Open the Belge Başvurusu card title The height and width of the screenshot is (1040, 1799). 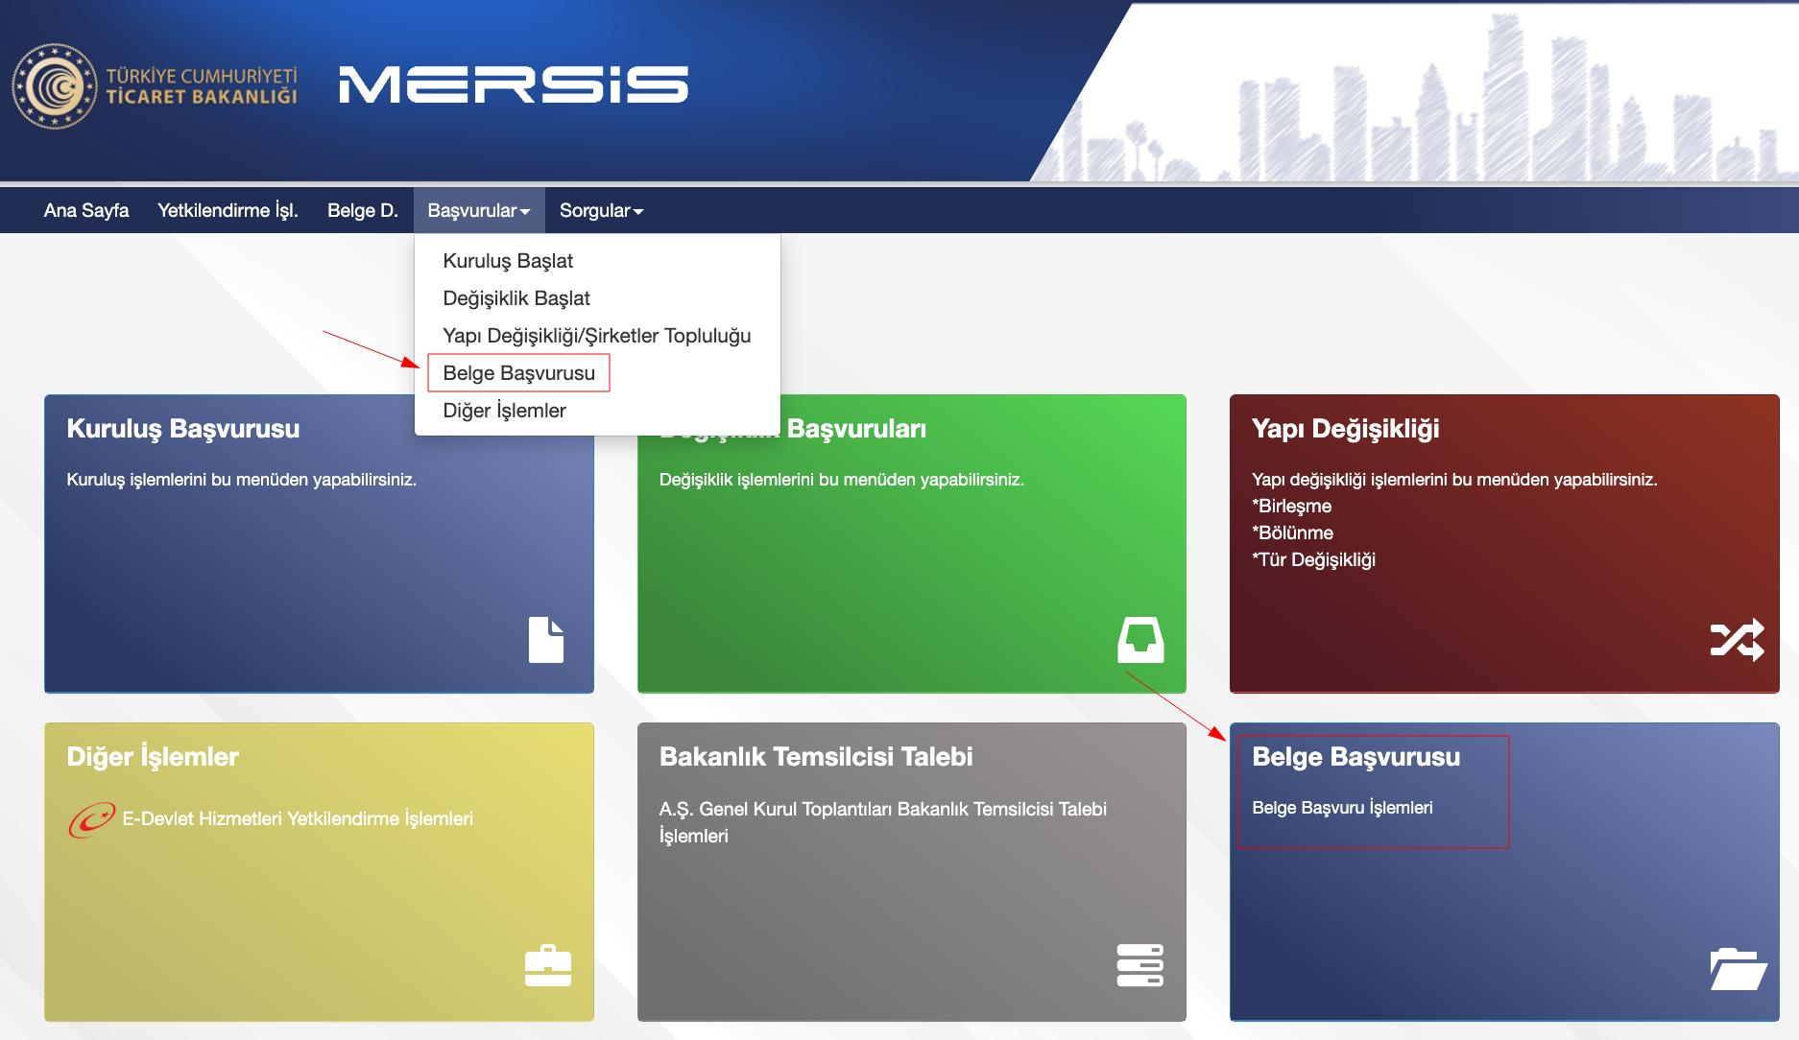(1356, 757)
